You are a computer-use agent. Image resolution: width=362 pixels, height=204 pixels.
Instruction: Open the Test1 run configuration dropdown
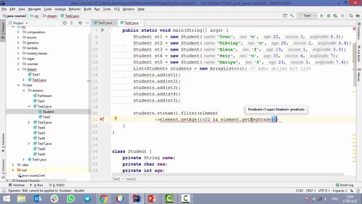coord(307,16)
